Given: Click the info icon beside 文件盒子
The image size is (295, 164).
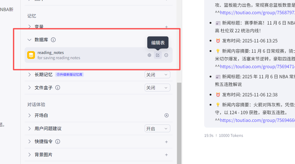Looking at the screenshot, I should (57, 88).
